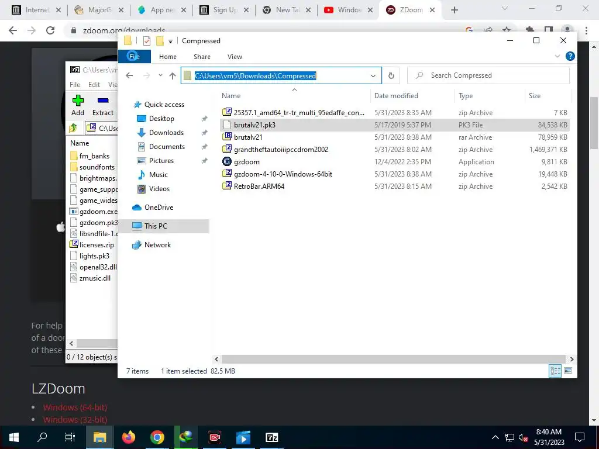Open Task View on taskbar
Image resolution: width=599 pixels, height=449 pixels.
click(x=70, y=437)
